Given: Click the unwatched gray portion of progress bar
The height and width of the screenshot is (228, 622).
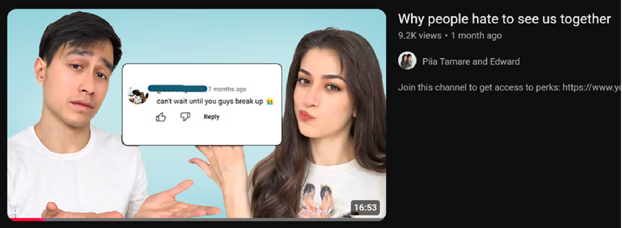Looking at the screenshot, I should point(215,219).
